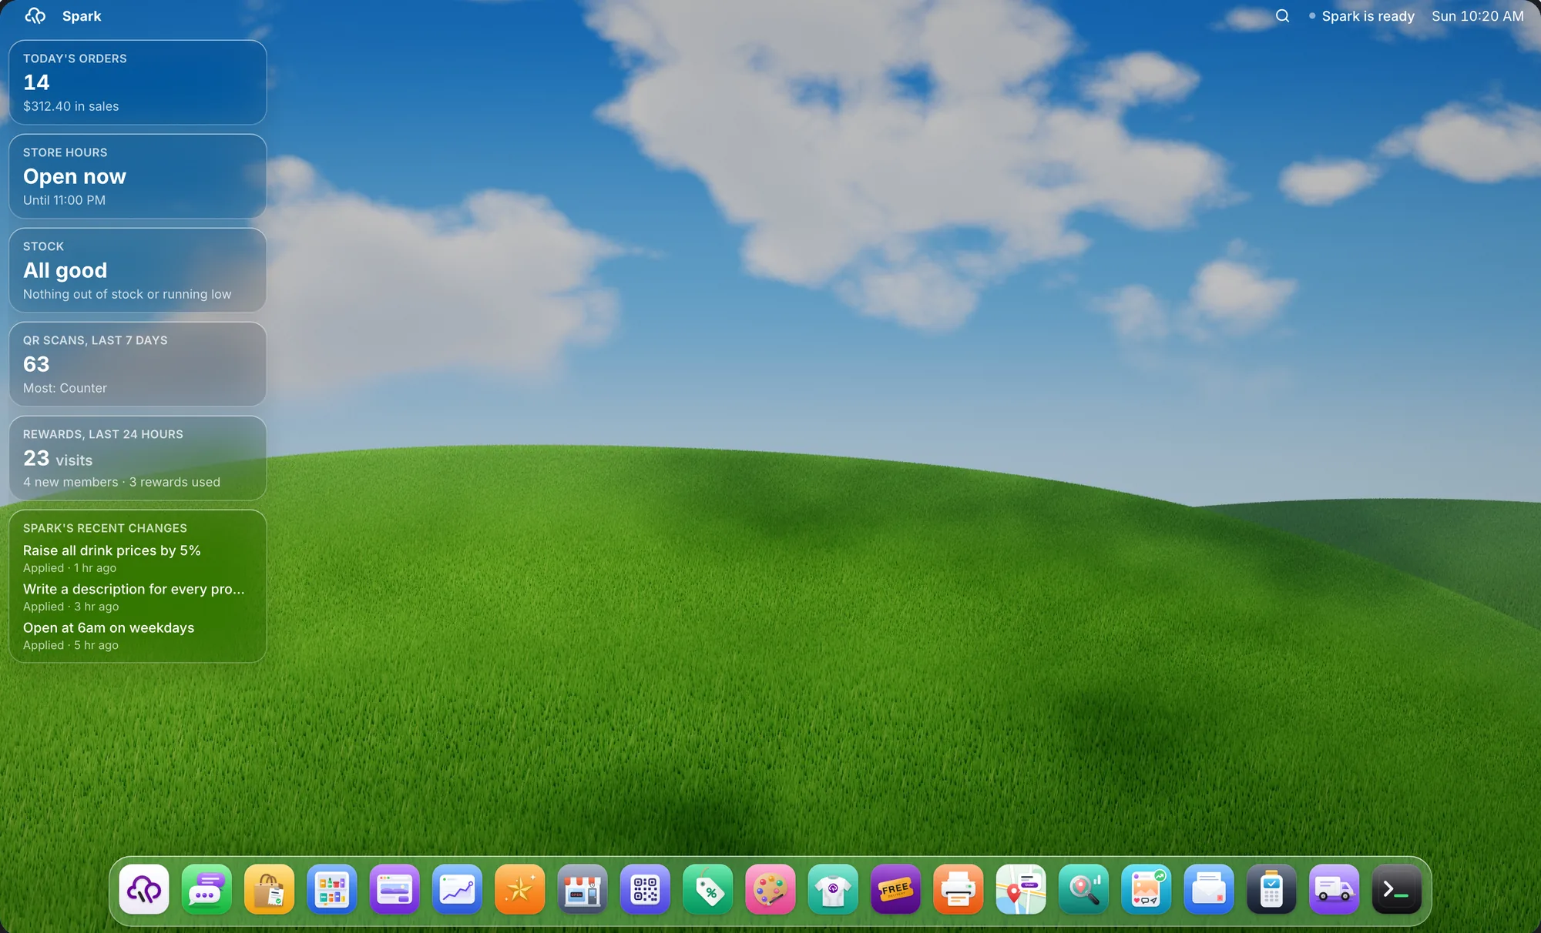Click '4 new members · 3 rewards used'
The width and height of the screenshot is (1541, 933).
click(x=122, y=482)
